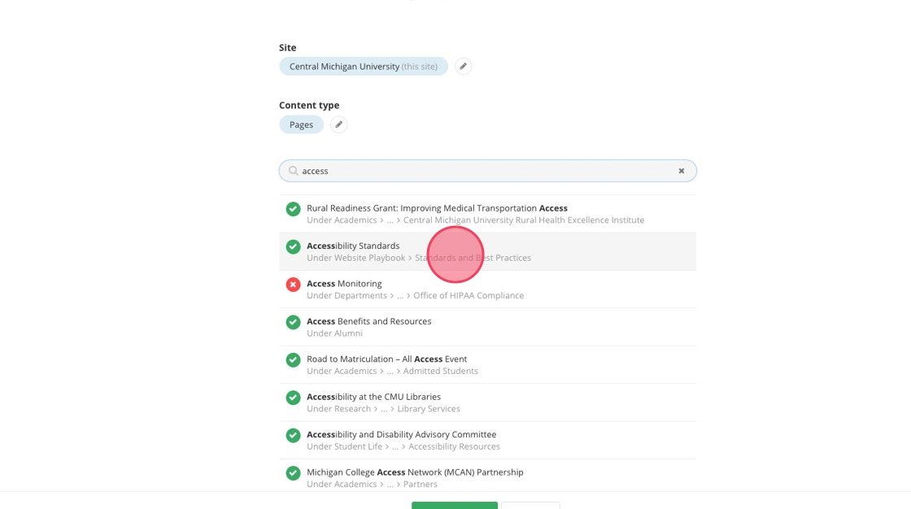The image size is (911, 509).
Task: Click breadcrumb text 'Office of HIPAA Compliance'
Action: point(469,296)
